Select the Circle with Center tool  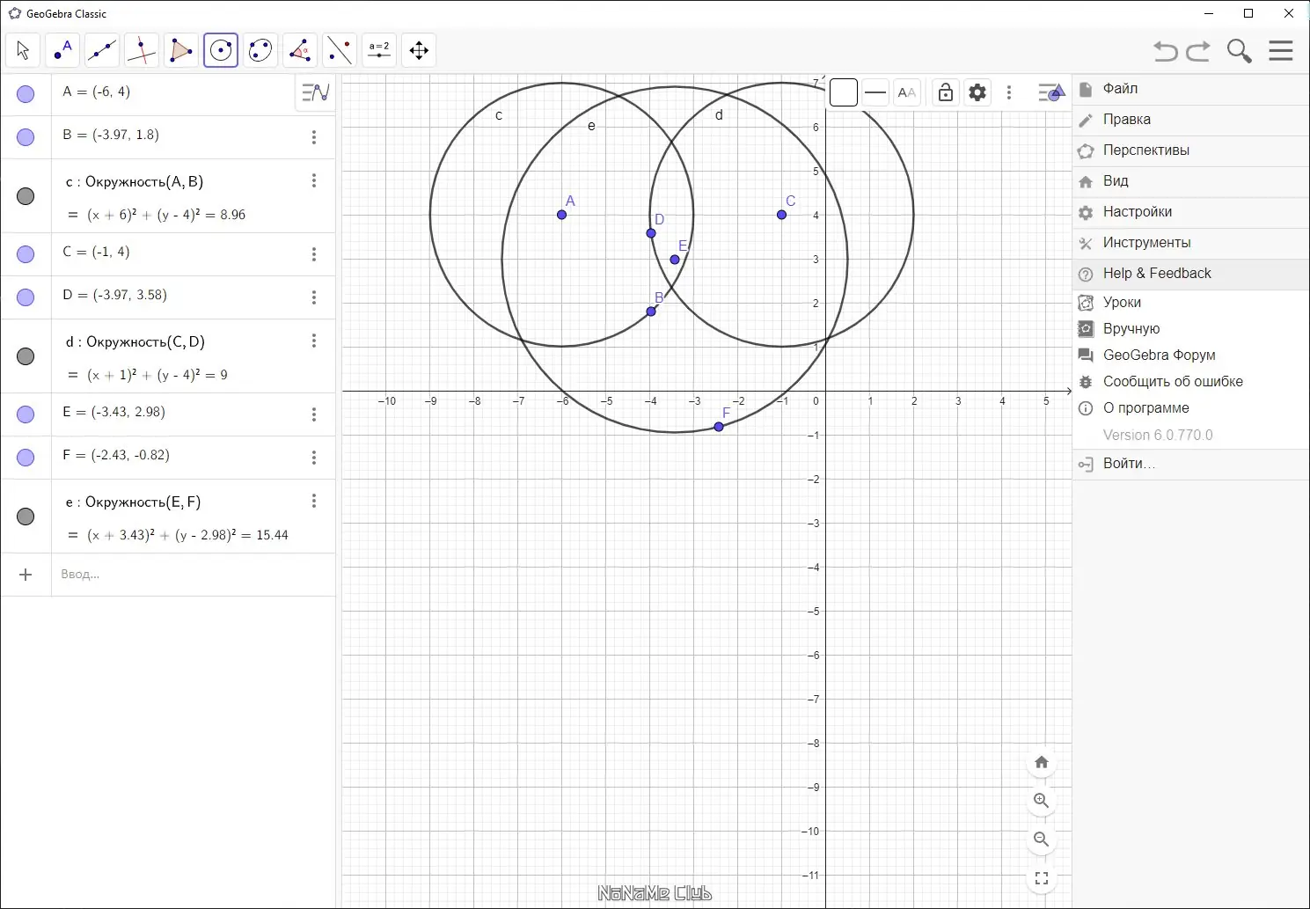(221, 50)
